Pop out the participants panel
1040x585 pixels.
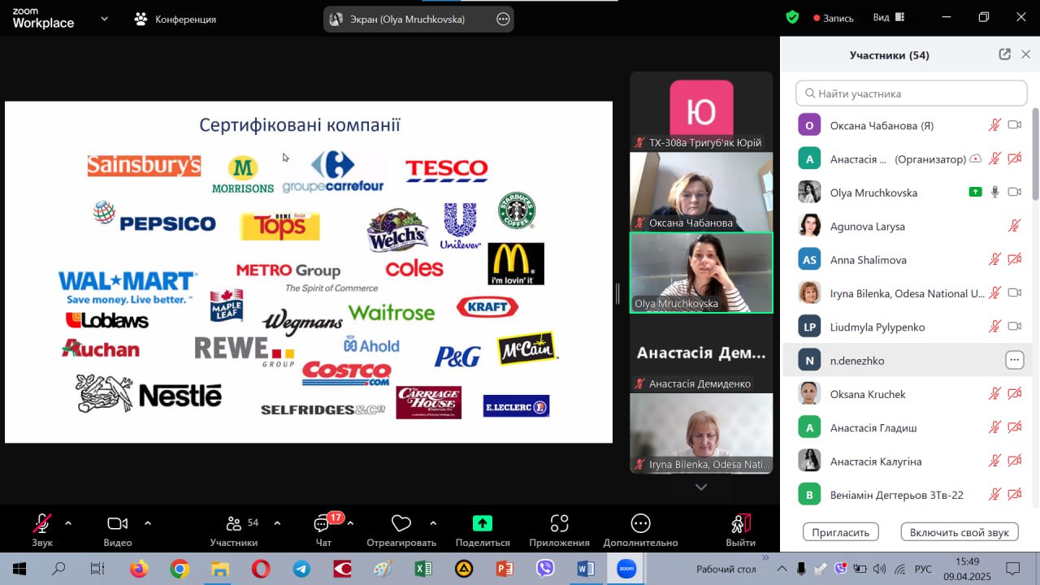(x=1005, y=54)
